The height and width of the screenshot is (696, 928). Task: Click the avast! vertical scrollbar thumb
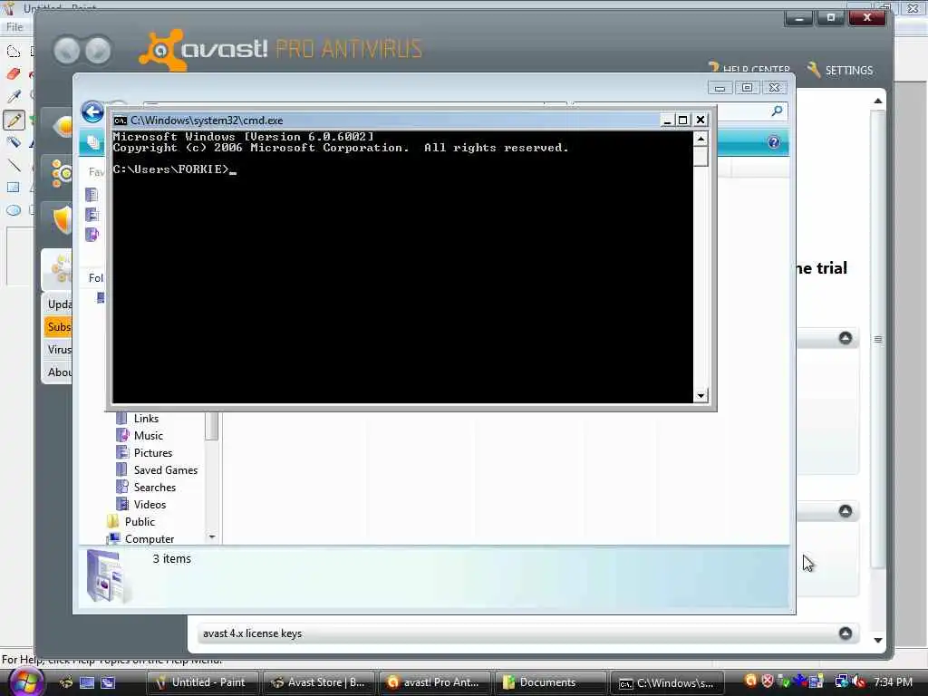point(878,339)
